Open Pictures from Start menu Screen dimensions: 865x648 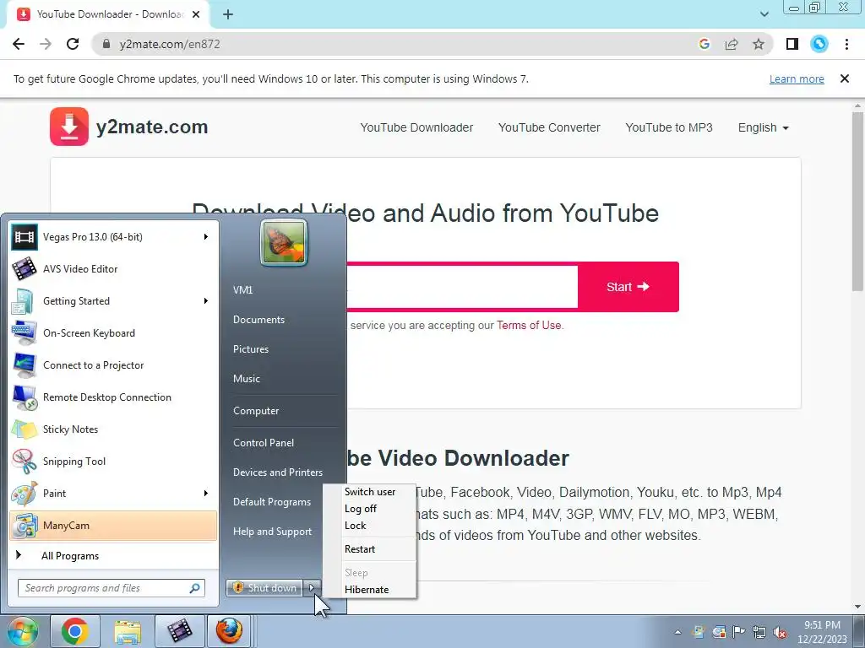click(x=250, y=349)
